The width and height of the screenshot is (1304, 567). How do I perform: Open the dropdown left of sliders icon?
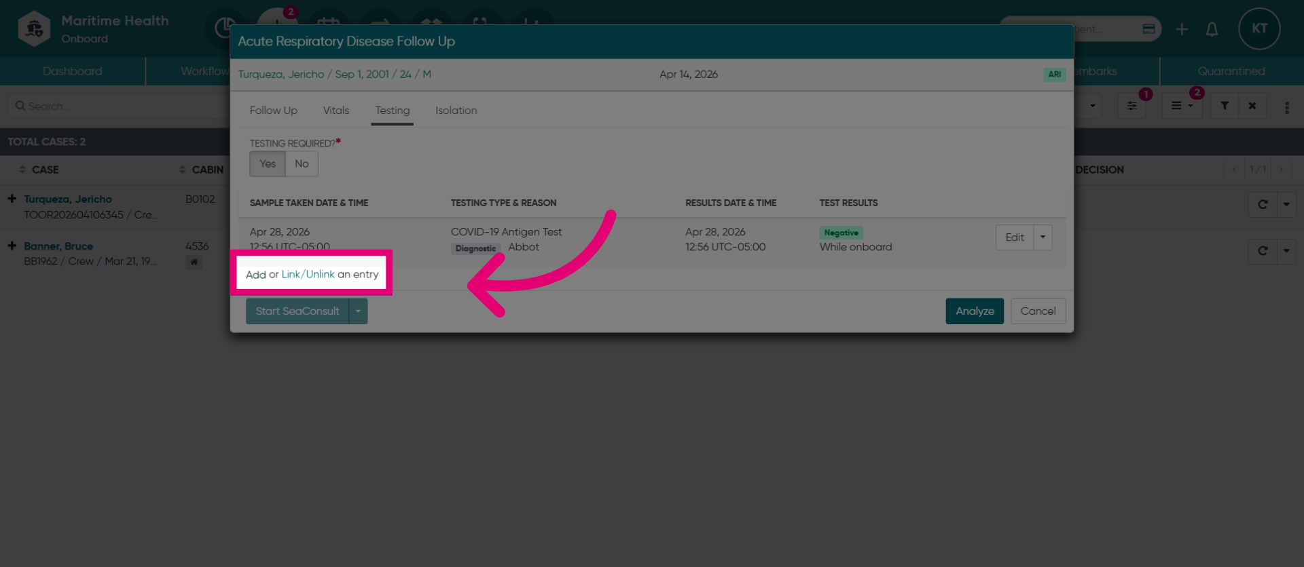[x=1092, y=106]
